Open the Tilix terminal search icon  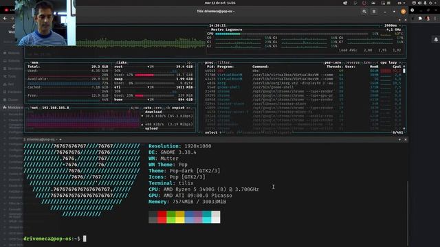tap(364, 12)
